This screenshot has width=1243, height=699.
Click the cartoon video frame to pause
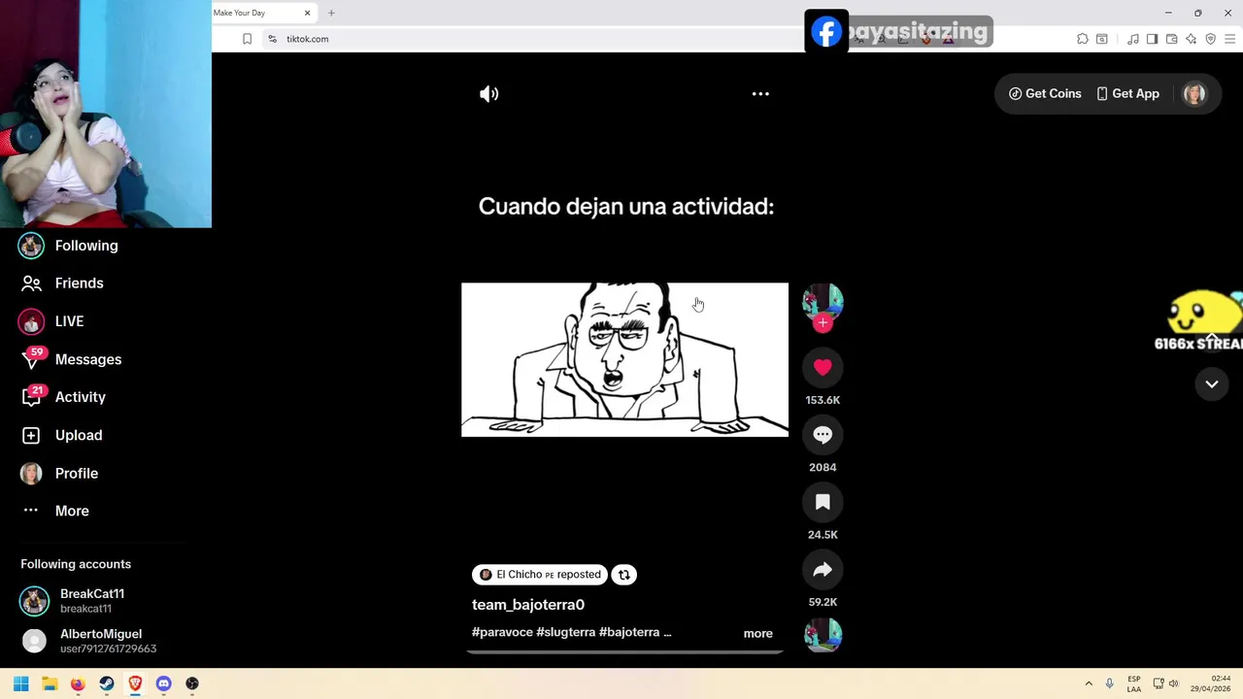[624, 360]
